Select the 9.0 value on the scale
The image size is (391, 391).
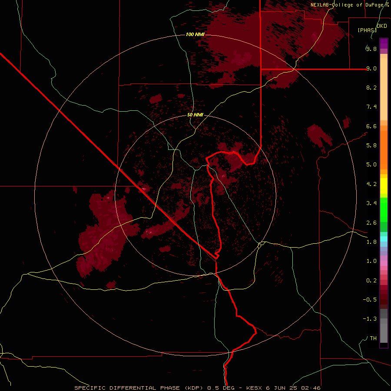click(x=371, y=68)
